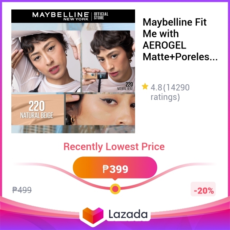230x230 pixels.
Task: Click the top-left model portrait photo
Action: pyautogui.click(x=46, y=61)
